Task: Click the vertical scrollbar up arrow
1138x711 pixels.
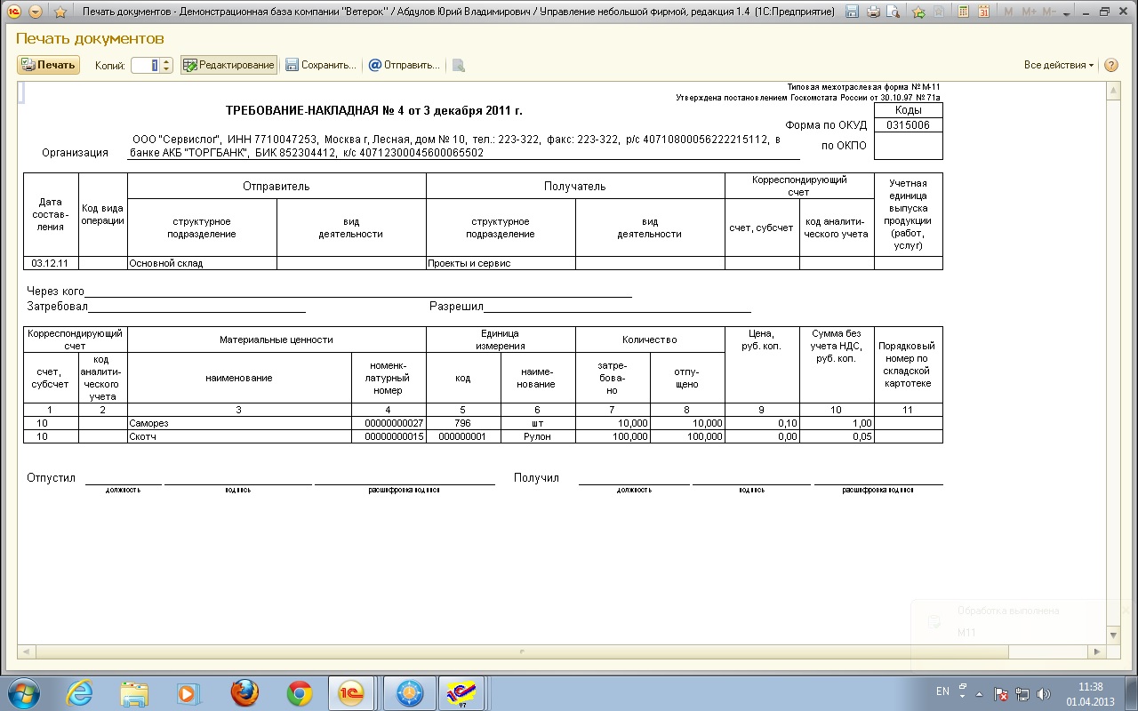Action: (x=1113, y=90)
